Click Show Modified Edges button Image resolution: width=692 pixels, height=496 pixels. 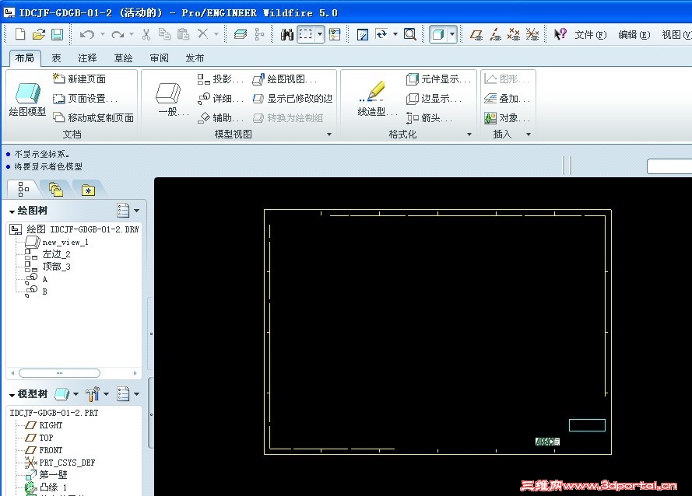[293, 98]
